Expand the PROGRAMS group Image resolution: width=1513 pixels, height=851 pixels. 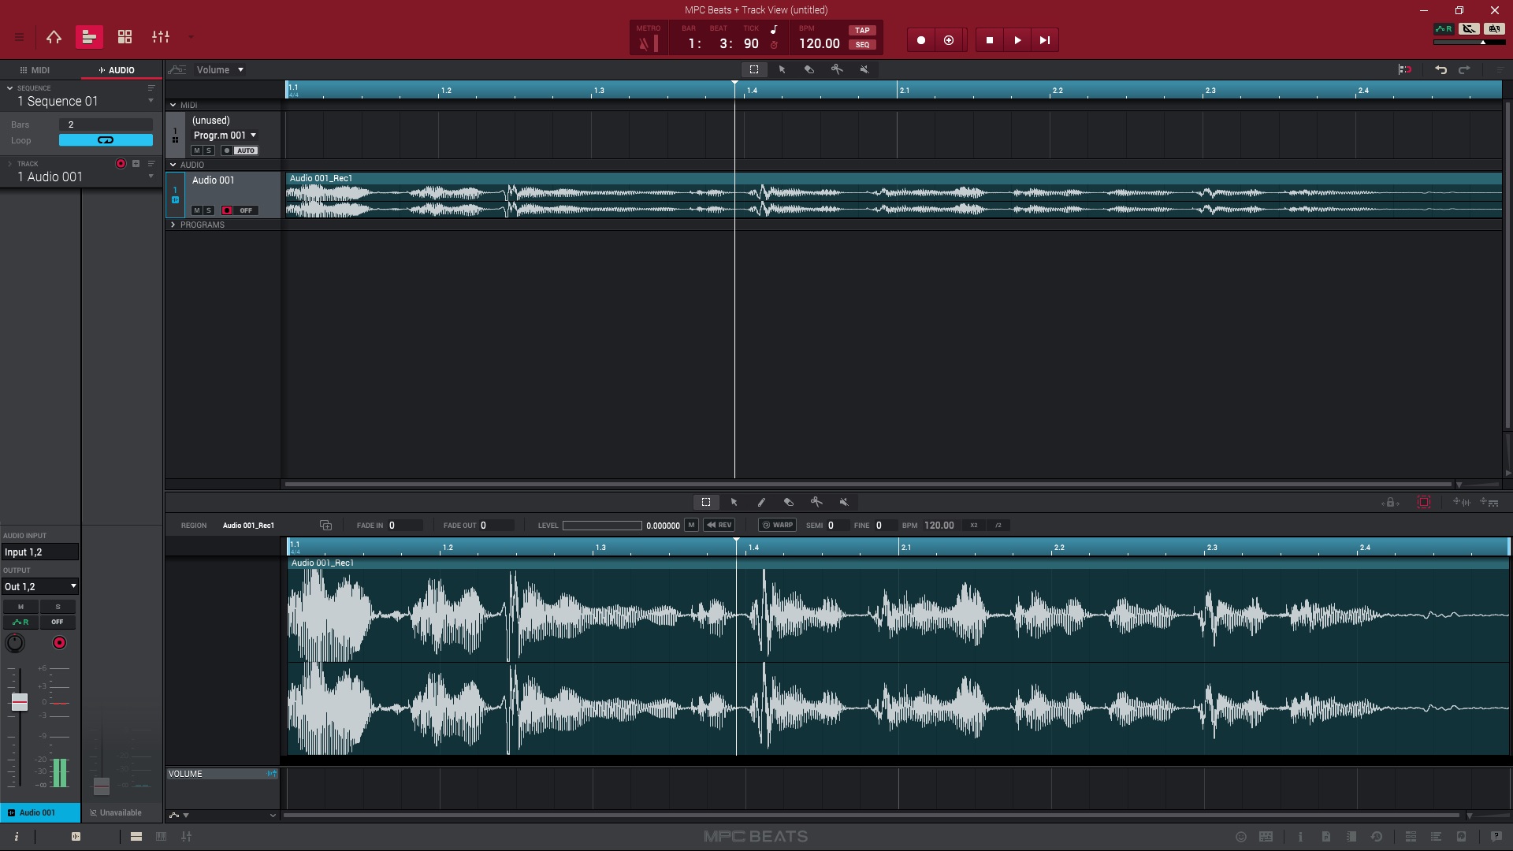tap(173, 225)
